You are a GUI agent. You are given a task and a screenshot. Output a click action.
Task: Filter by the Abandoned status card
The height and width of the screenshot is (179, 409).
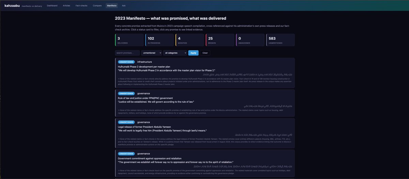point(250,40)
